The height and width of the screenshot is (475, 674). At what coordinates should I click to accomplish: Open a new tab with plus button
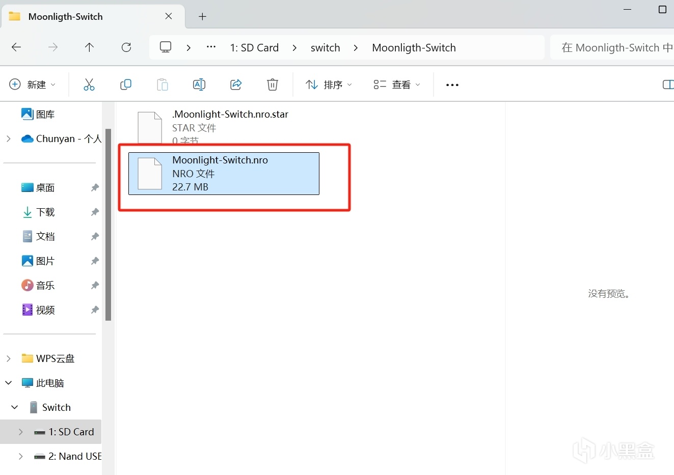point(202,17)
